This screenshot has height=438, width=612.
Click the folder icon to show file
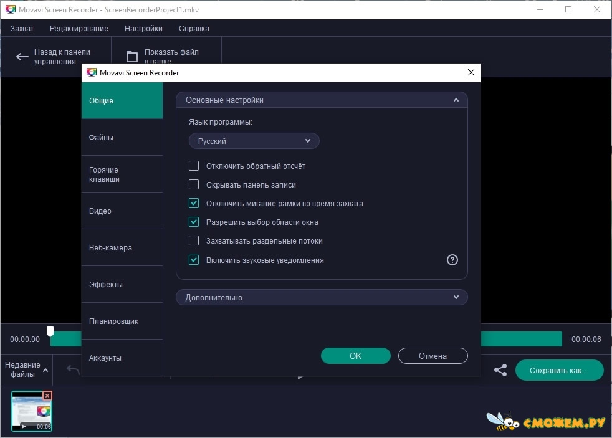132,57
